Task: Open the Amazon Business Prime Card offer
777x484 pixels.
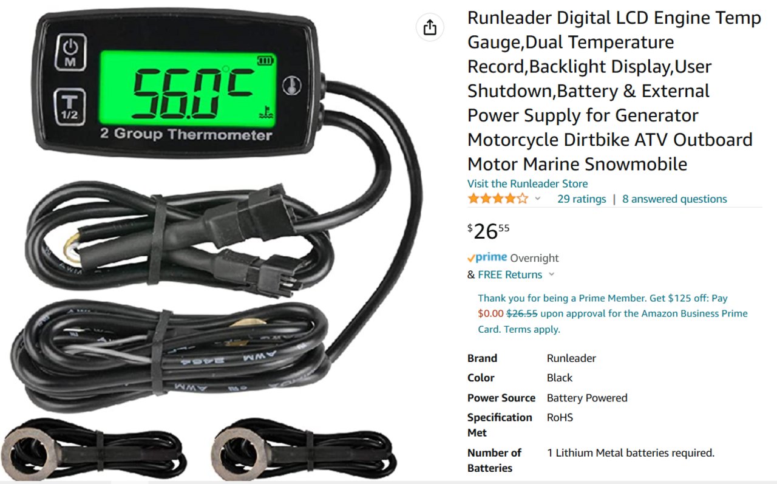Action: tap(612, 313)
